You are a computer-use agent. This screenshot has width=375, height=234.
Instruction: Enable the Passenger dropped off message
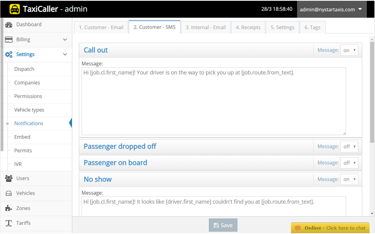349,146
